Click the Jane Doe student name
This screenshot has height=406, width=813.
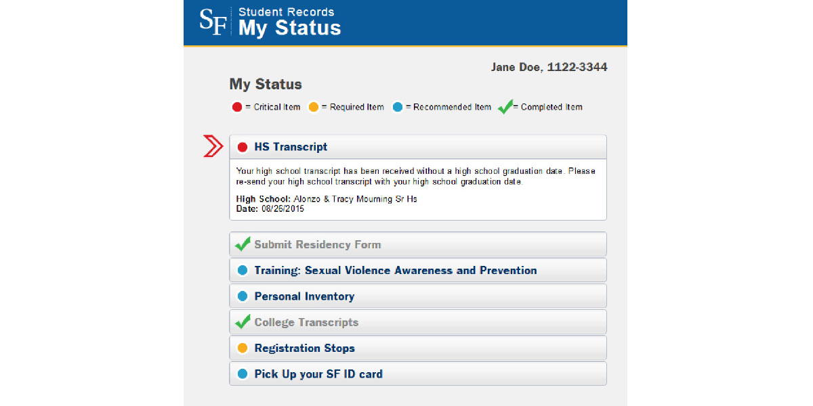pos(516,67)
